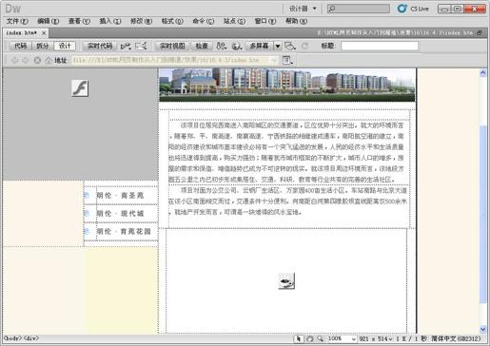Viewport: 490px width, 346px height.
Task: Click the 简体中文(GB2312) encoding indicator
Action: (x=456, y=338)
